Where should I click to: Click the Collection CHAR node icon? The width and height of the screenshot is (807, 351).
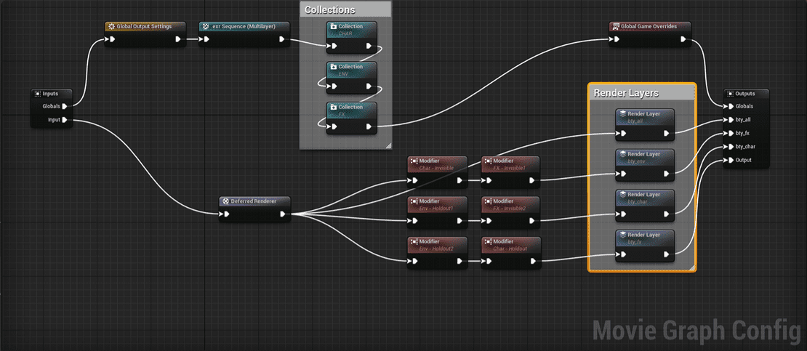333,26
